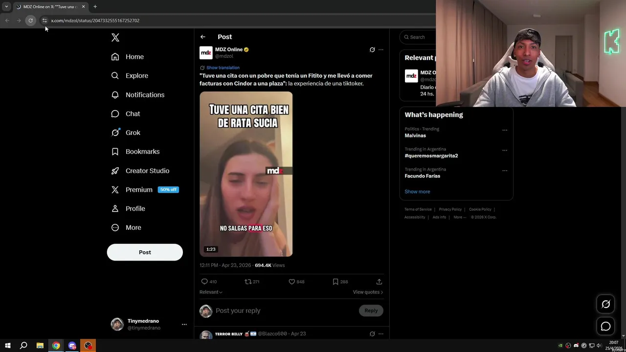Open Cookie Policy link
Viewport: 626px width, 352px height.
480,209
